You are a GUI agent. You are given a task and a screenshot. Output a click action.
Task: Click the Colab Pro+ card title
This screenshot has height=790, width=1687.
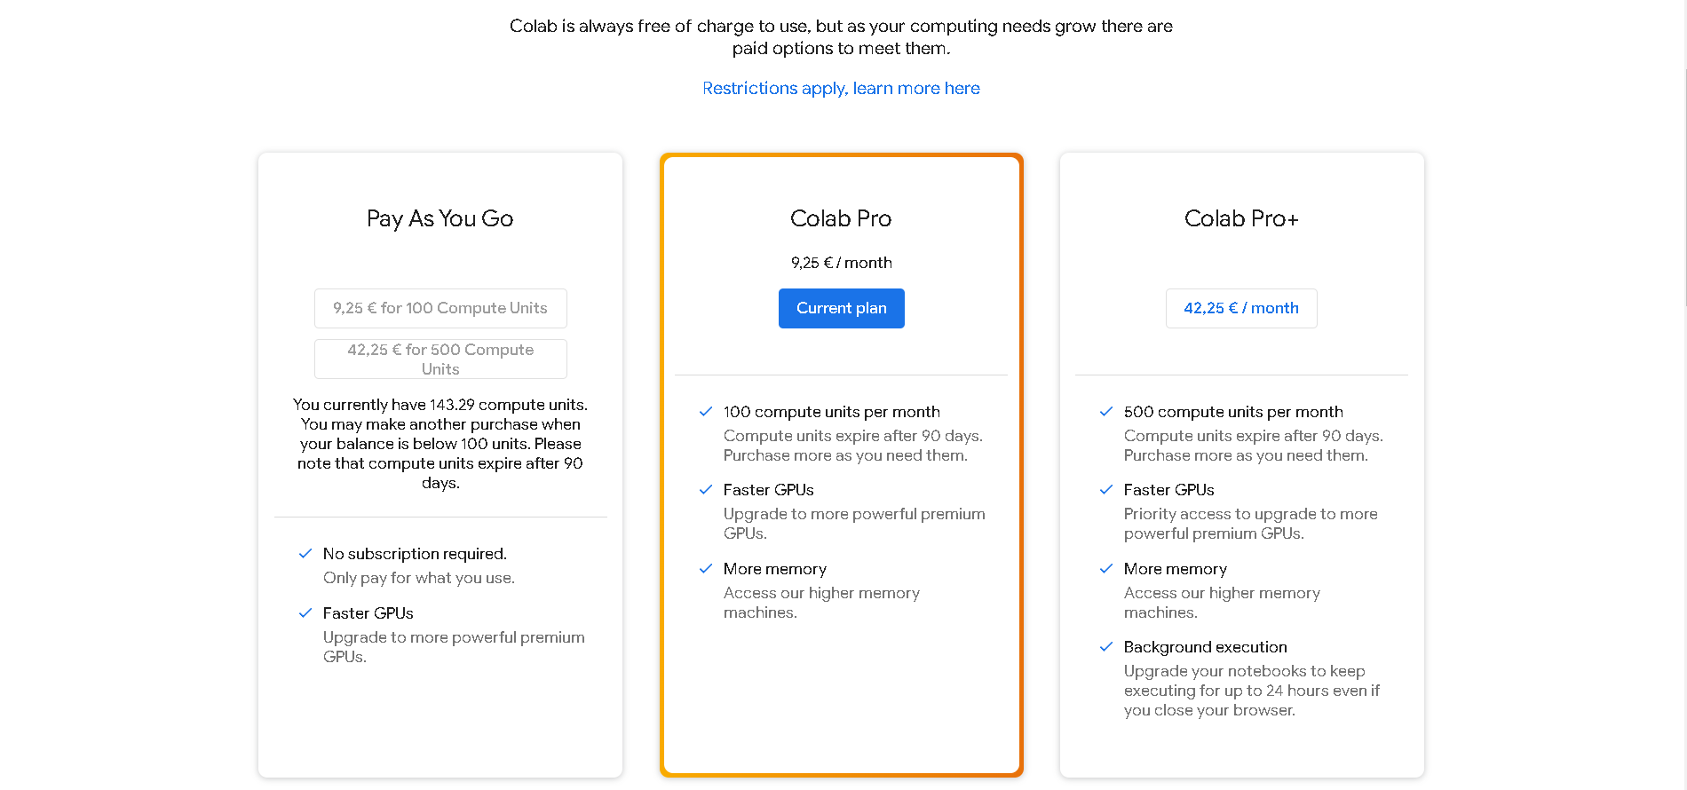click(x=1241, y=218)
